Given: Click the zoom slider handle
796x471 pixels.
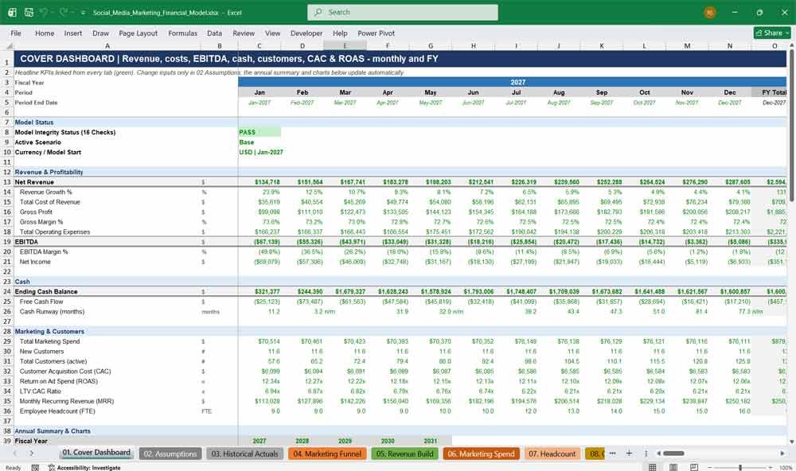Looking at the screenshot, I should (x=740, y=467).
